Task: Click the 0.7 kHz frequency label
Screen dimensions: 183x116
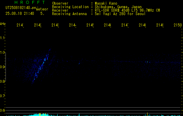Action: point(2,96)
